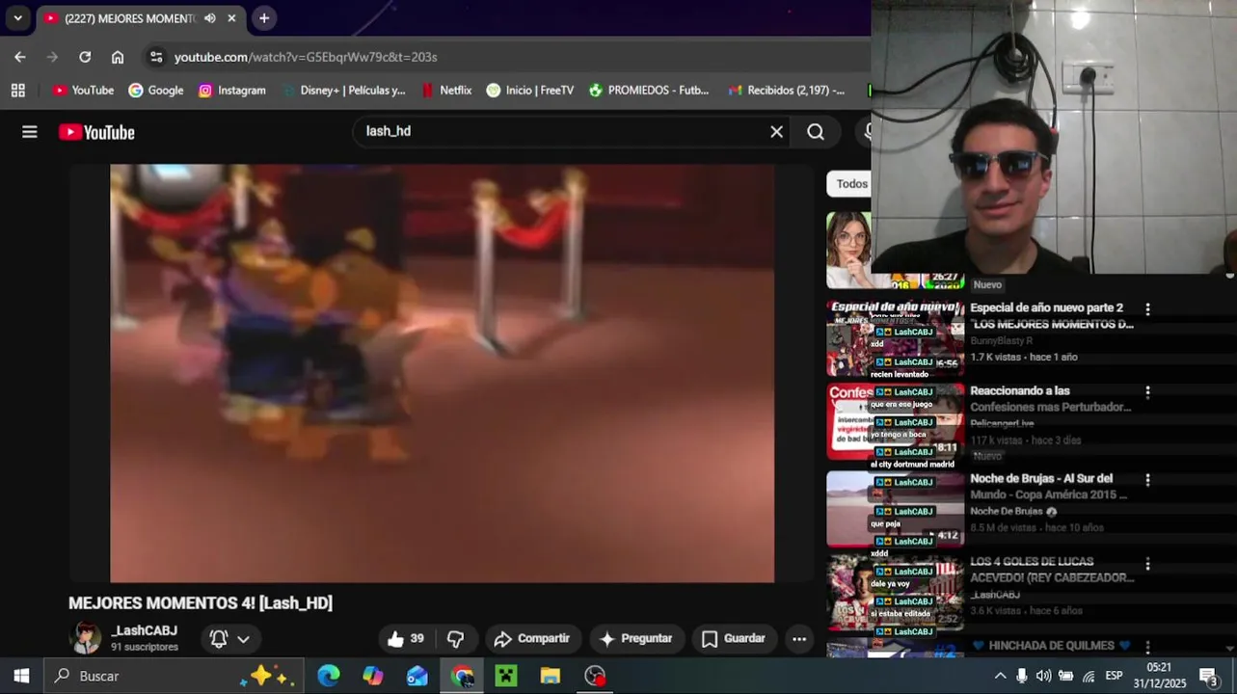Screen dimensions: 1237x694
Task: Switch the ESP input language
Action: [x=1114, y=676]
